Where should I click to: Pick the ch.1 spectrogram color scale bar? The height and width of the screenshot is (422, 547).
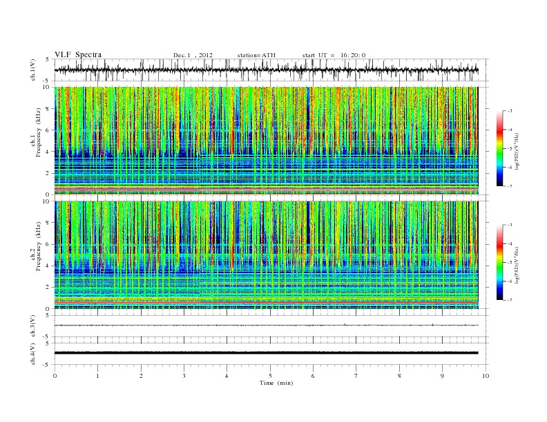pyautogui.click(x=499, y=148)
